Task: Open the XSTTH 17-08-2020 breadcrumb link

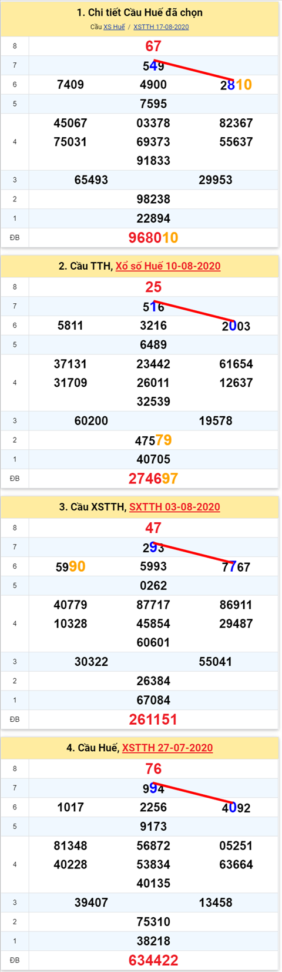Action: pos(161,27)
